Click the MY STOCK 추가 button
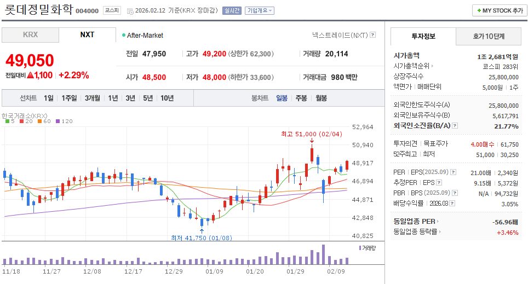The height and width of the screenshot is (284, 528). tap(500, 11)
